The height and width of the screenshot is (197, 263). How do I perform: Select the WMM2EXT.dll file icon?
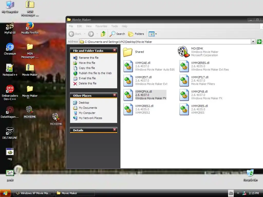128,81
